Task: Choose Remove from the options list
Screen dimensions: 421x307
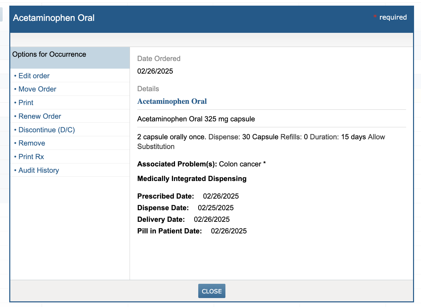Action: (x=31, y=143)
